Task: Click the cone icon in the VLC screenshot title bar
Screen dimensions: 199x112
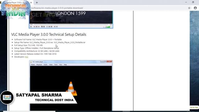Action: click(x=31, y=62)
